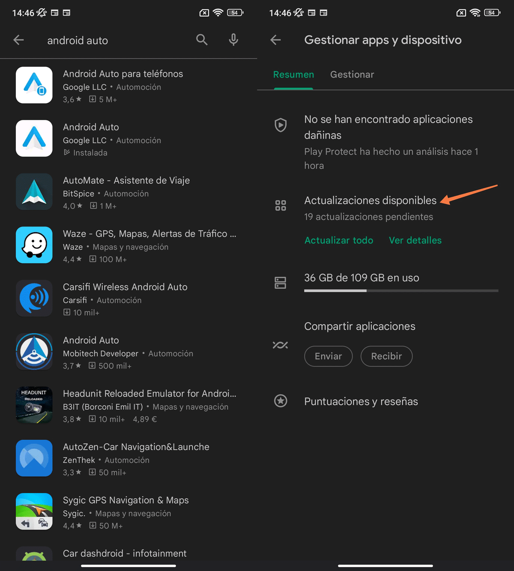Tap the Puntuaciones y reseñas star icon
514x571 pixels.
(x=281, y=401)
